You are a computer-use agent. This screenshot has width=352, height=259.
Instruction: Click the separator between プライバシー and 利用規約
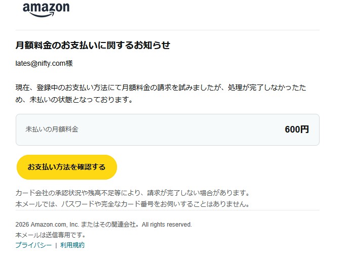pyautogui.click(x=56, y=245)
